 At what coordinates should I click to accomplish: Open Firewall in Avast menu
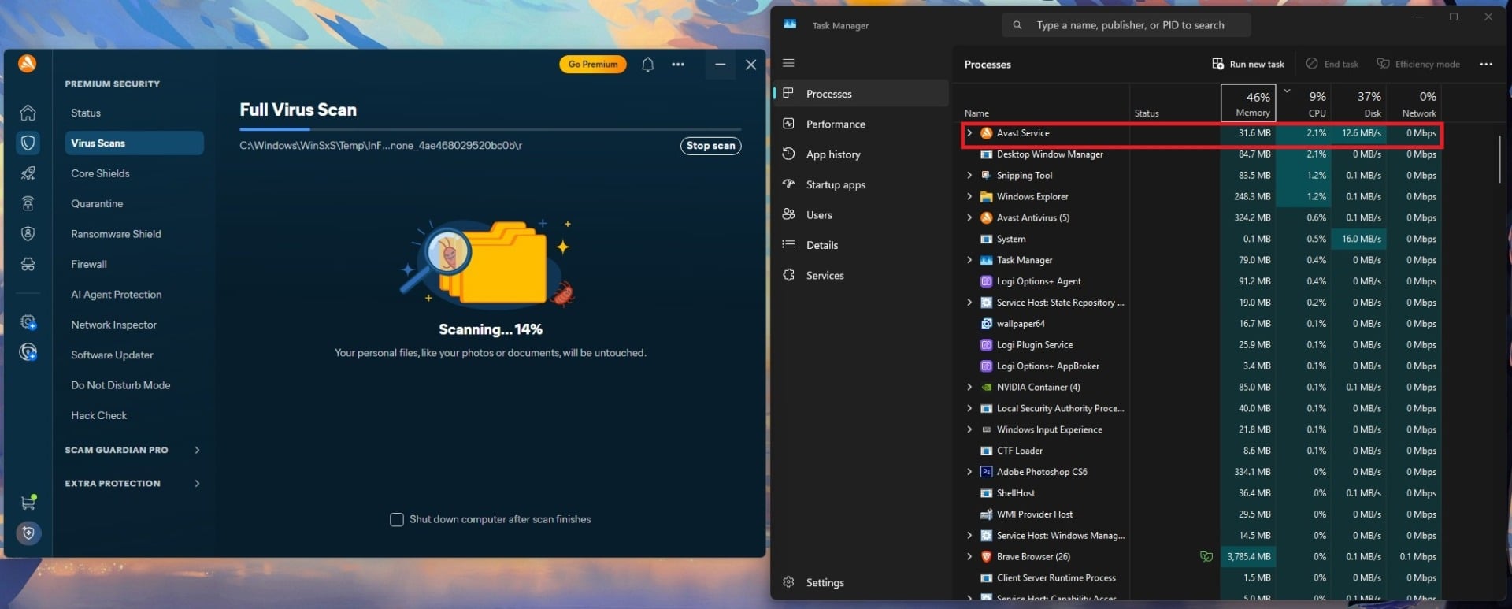pos(134,265)
